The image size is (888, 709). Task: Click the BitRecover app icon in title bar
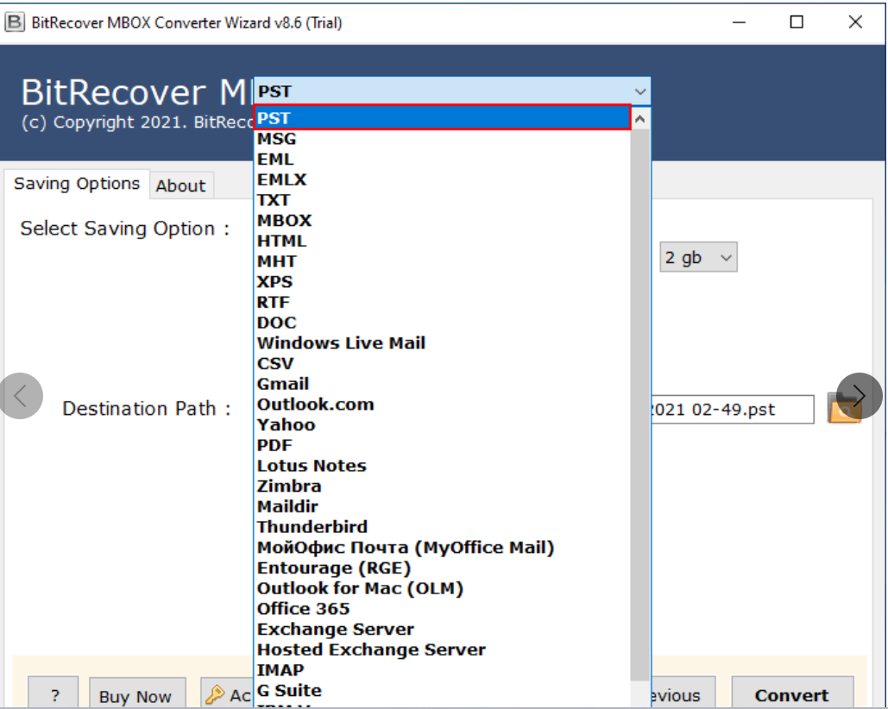[14, 22]
